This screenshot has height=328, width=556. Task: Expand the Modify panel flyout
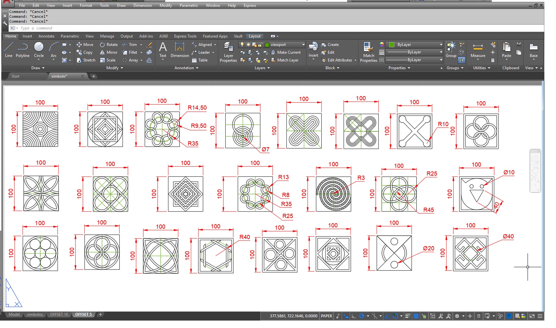115,68
